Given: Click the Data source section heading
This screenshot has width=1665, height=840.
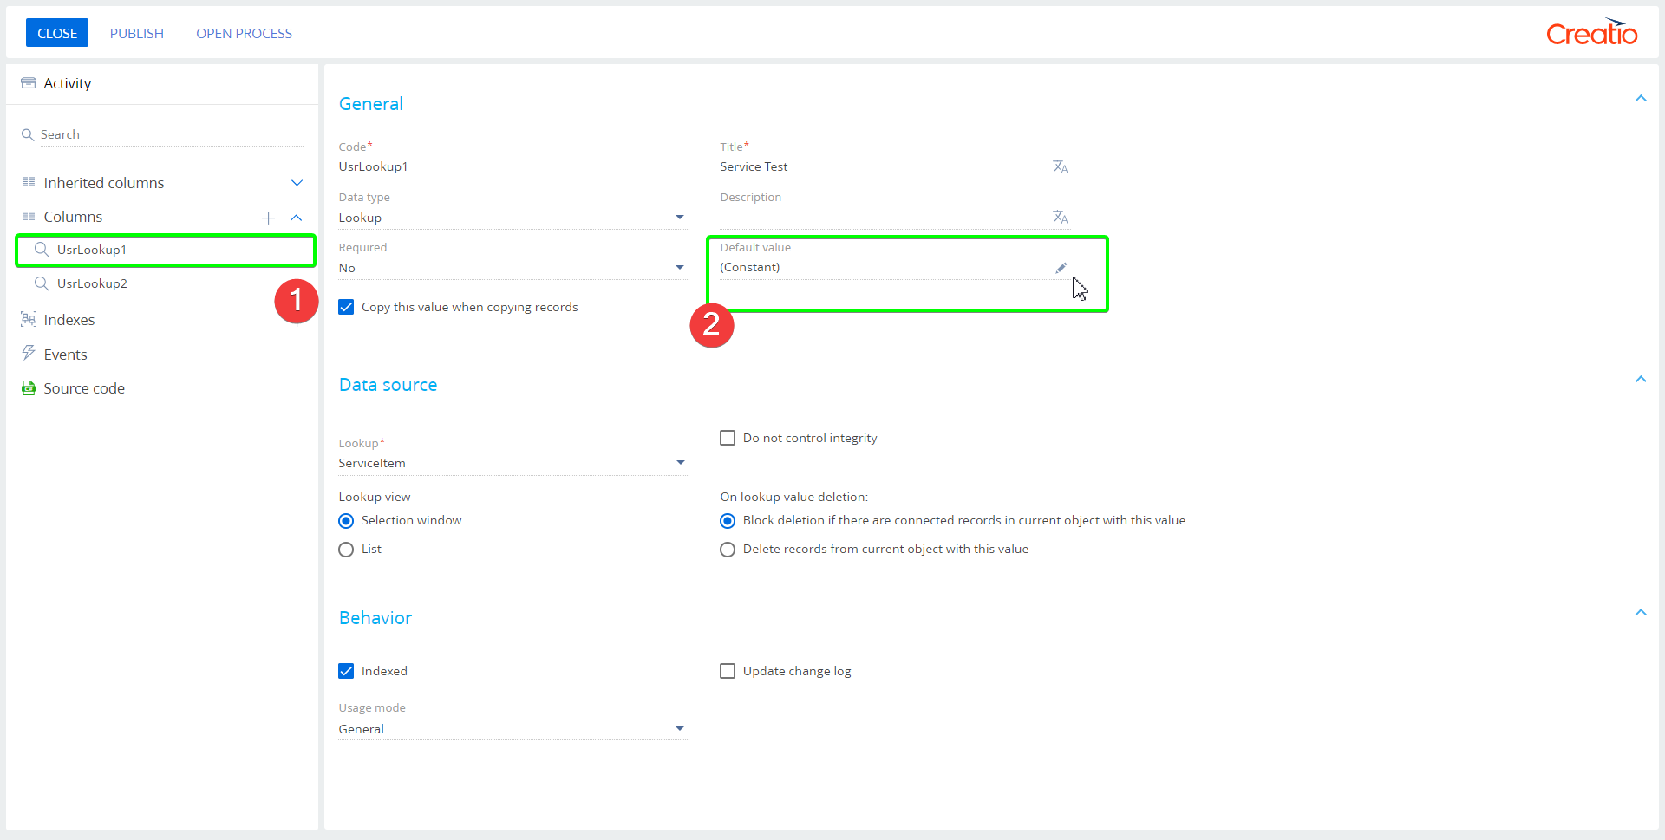Looking at the screenshot, I should pos(388,385).
